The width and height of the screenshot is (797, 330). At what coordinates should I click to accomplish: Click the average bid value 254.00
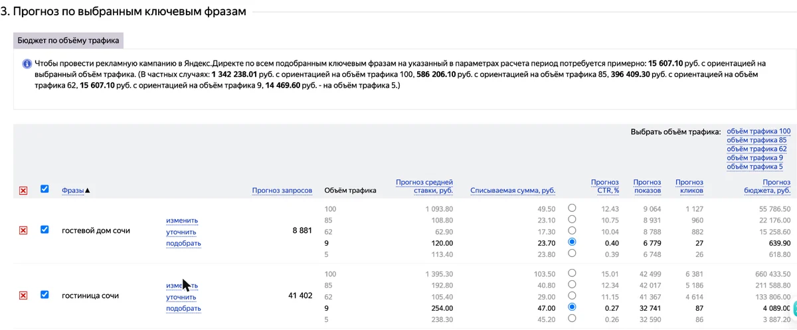click(442, 308)
